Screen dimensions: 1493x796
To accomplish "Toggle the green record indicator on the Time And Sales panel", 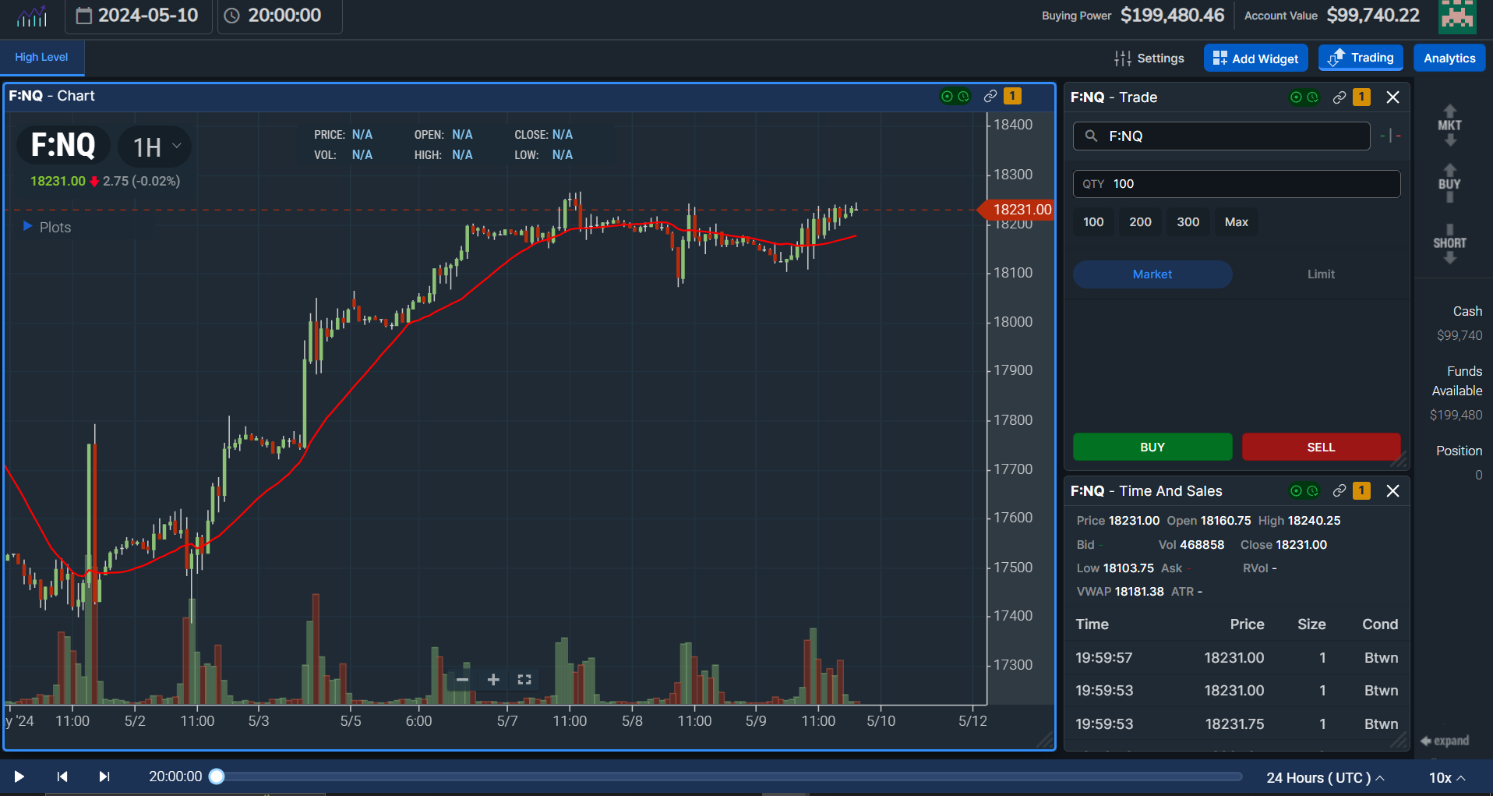I will point(1295,491).
